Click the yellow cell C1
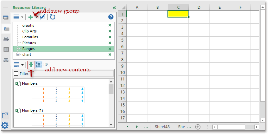The width and height of the screenshot is (268, 134). click(x=178, y=14)
